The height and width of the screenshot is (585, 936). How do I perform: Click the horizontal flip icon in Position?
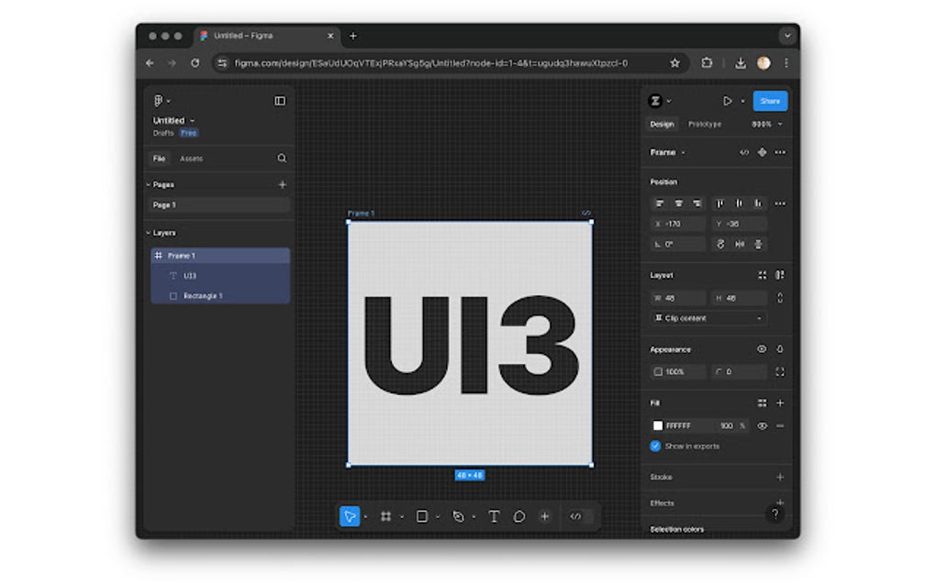pos(739,244)
